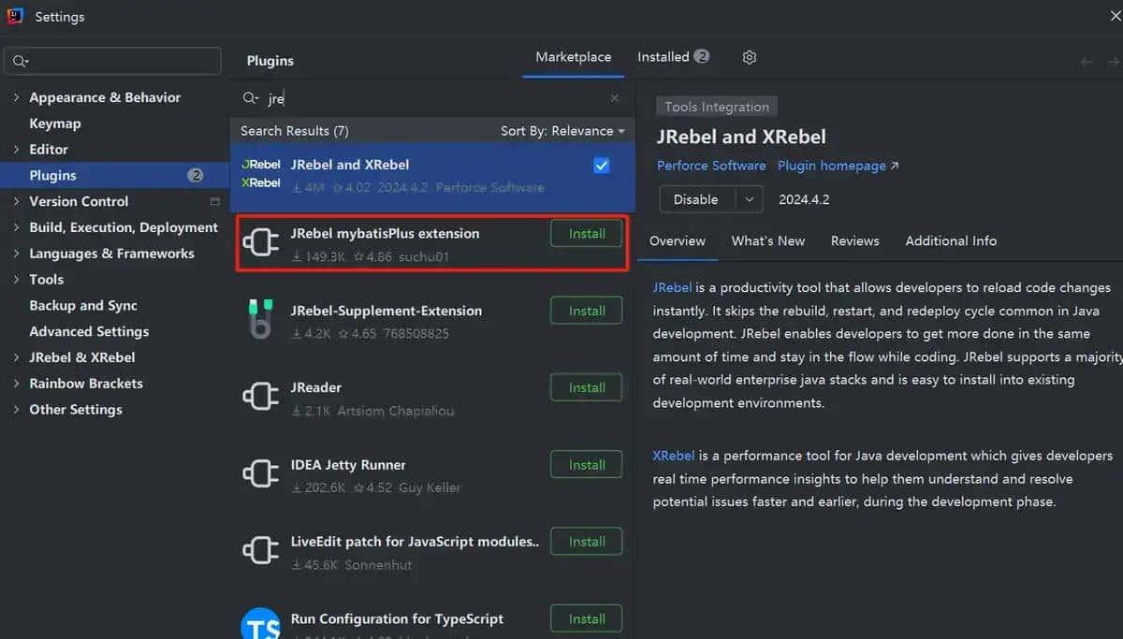Click the JRebel-Supplement-Extension plugin icon
This screenshot has height=639, width=1123.
click(261, 320)
